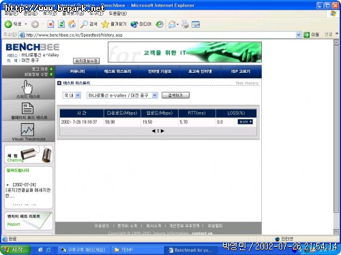Viewport: 341px width, 255px height.
Task: Click the Edit page toolbar icon
Action: click(196, 24)
